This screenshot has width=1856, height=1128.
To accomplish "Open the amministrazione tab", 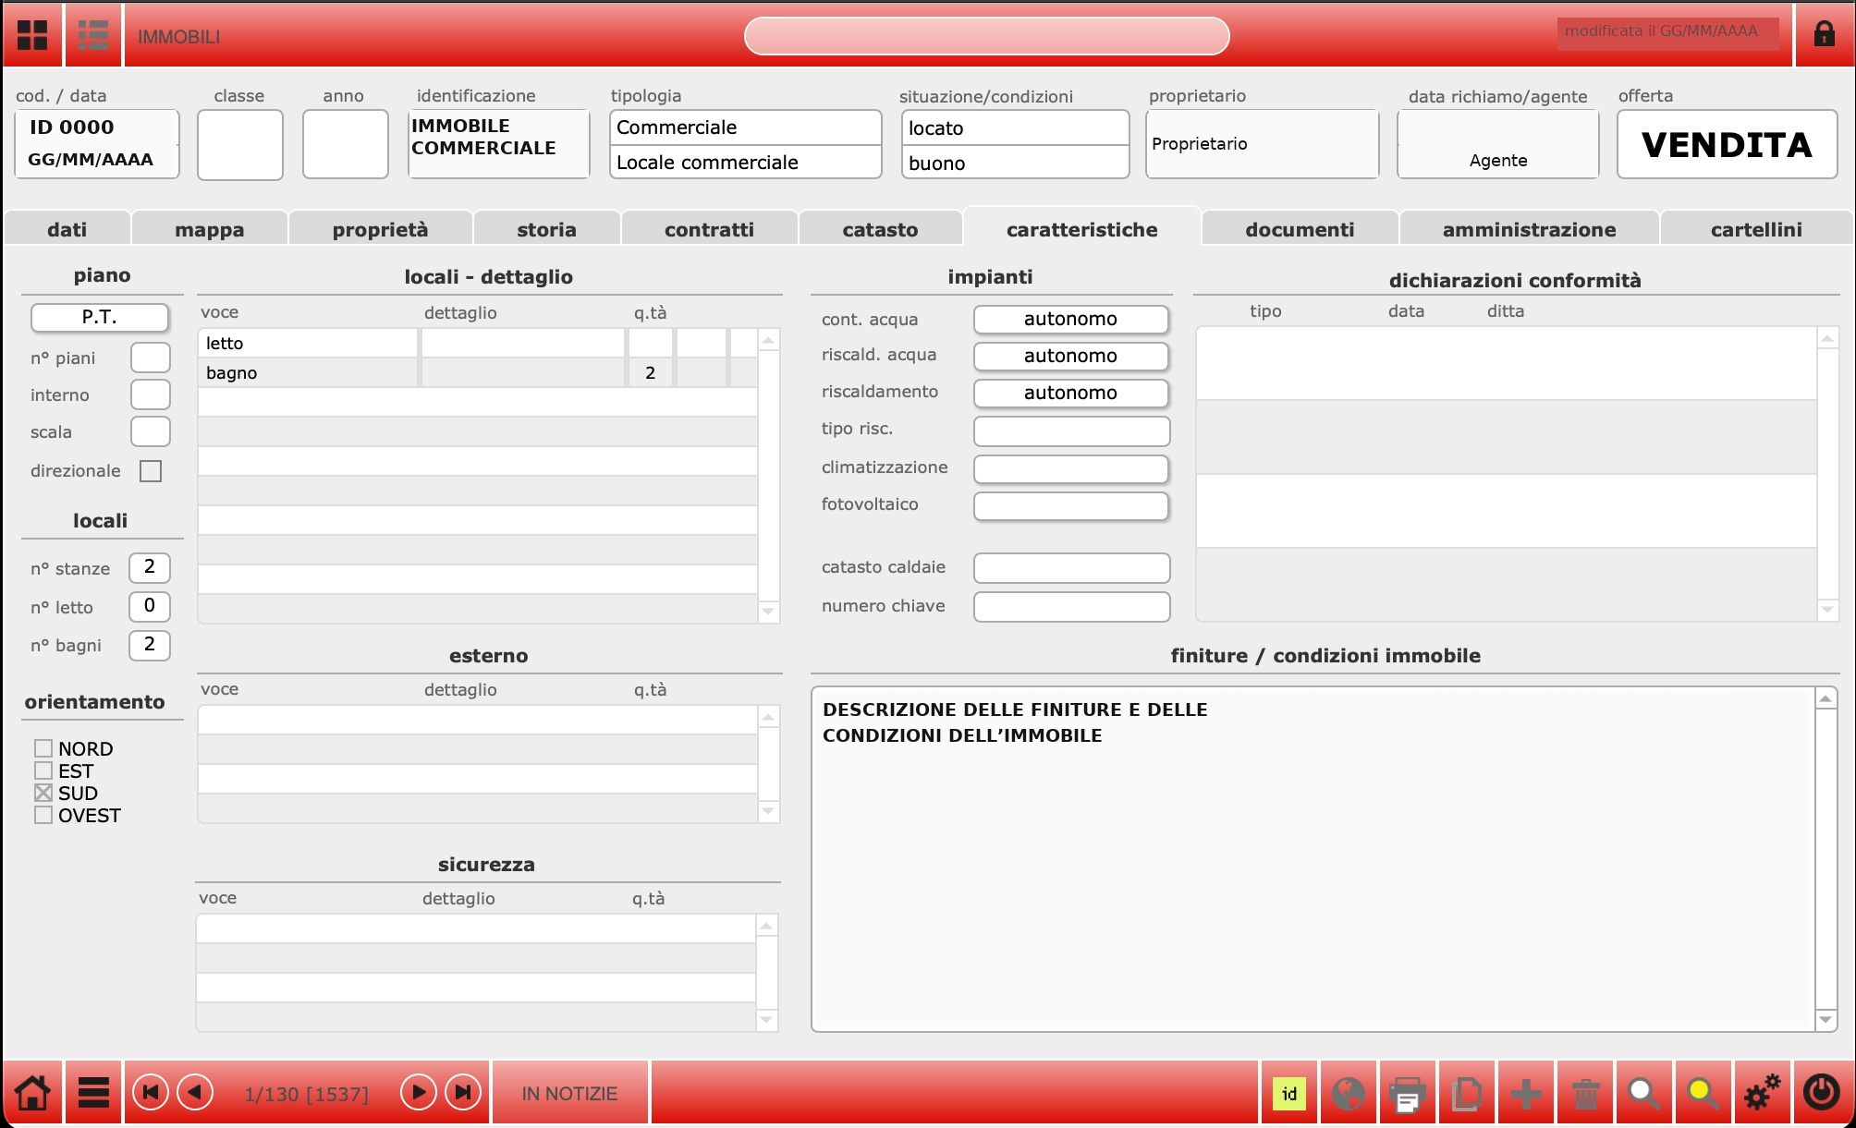I will tap(1530, 229).
